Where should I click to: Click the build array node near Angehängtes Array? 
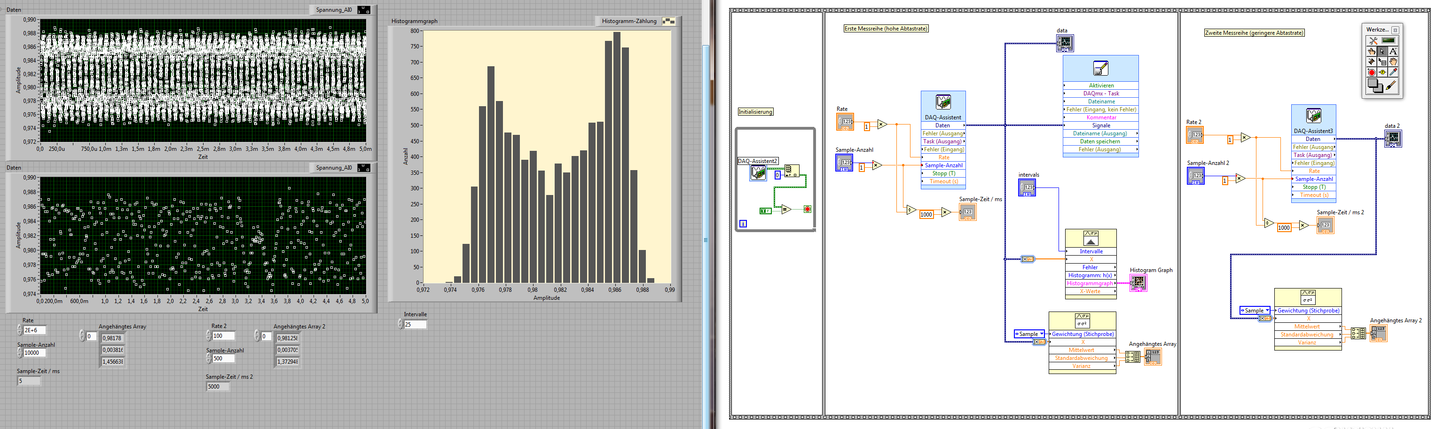(x=1133, y=357)
